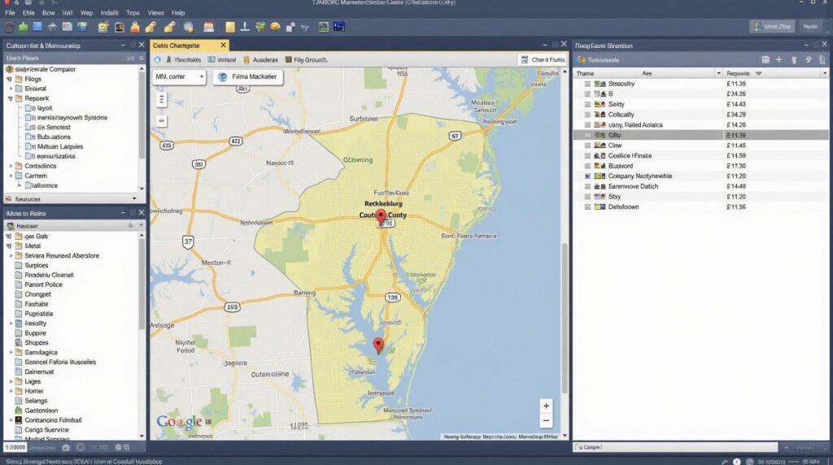Click the map zoom out minus button
The height and width of the screenshot is (465, 833).
[546, 421]
